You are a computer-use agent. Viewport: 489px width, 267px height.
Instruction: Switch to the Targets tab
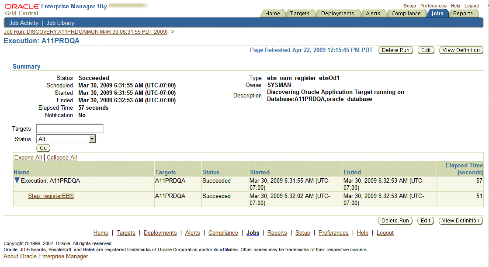[301, 14]
